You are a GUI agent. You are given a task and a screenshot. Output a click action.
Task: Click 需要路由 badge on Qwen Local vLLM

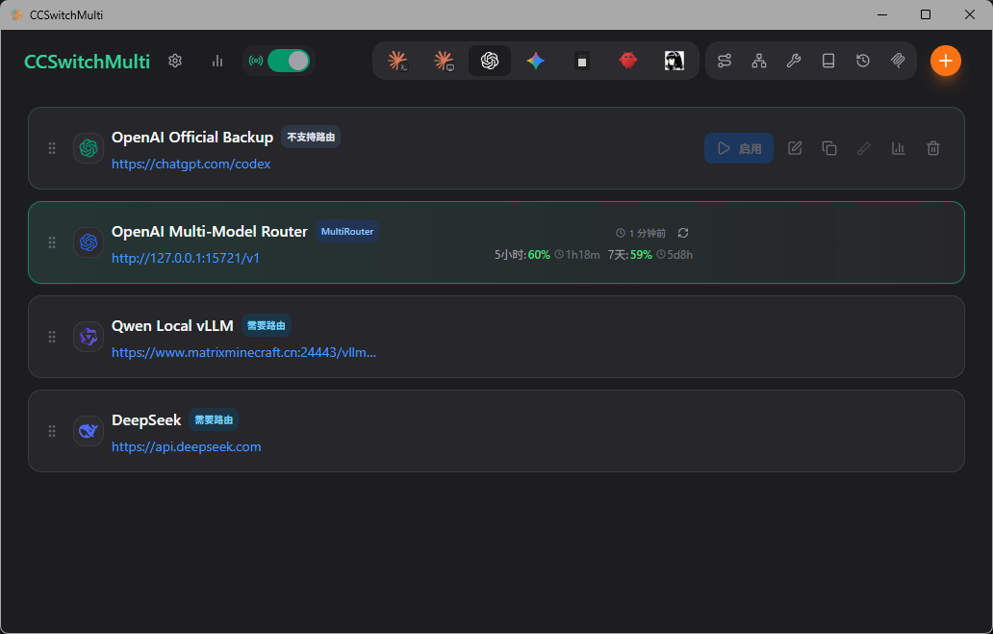tap(266, 325)
